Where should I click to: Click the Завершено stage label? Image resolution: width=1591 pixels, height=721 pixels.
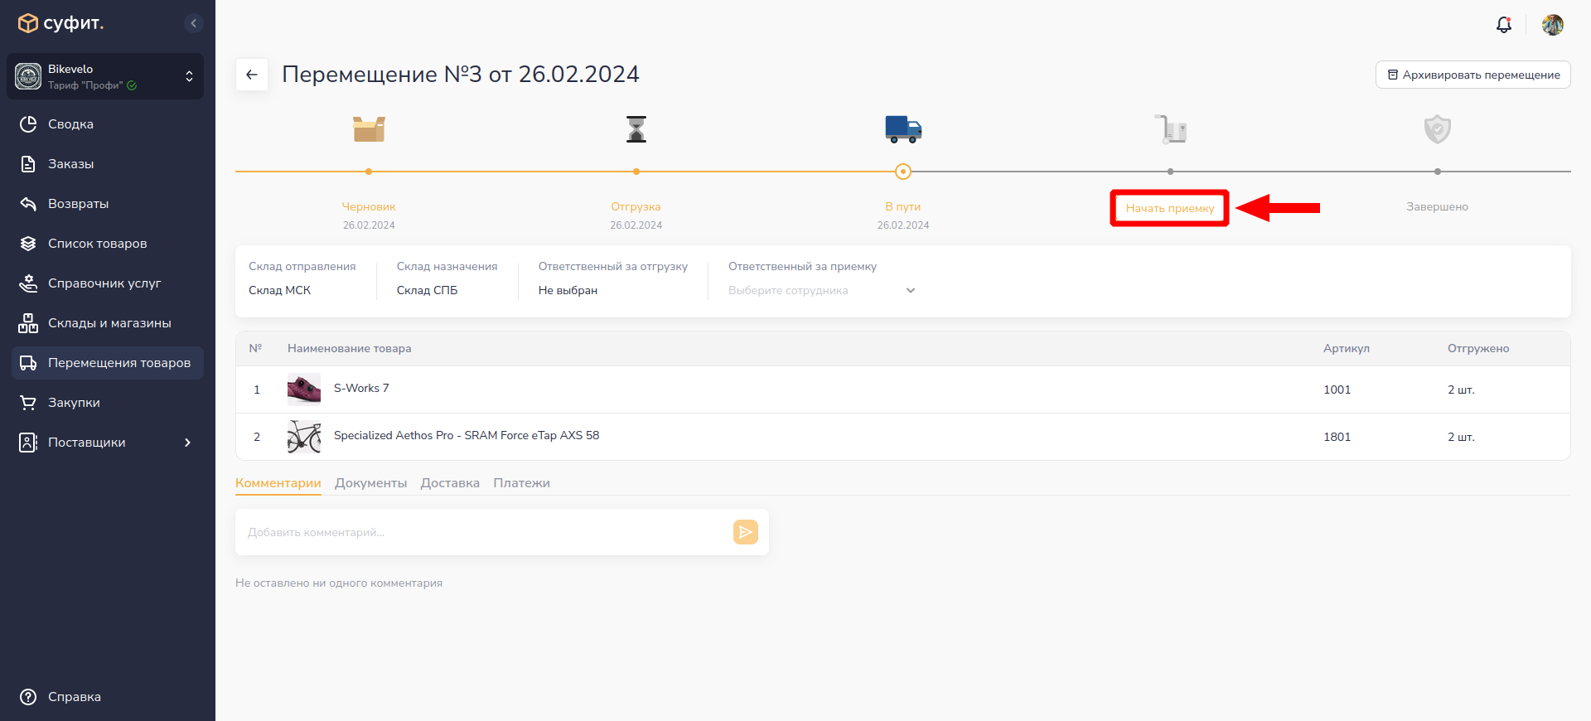tap(1438, 207)
